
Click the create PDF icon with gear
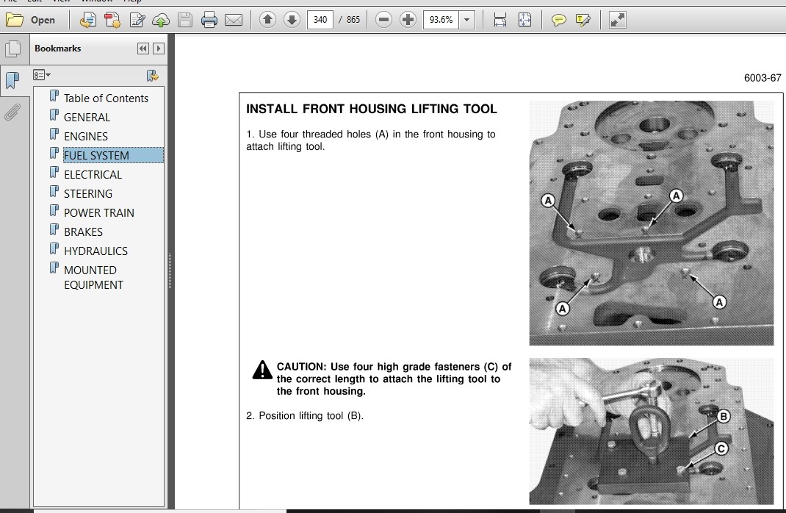[112, 20]
